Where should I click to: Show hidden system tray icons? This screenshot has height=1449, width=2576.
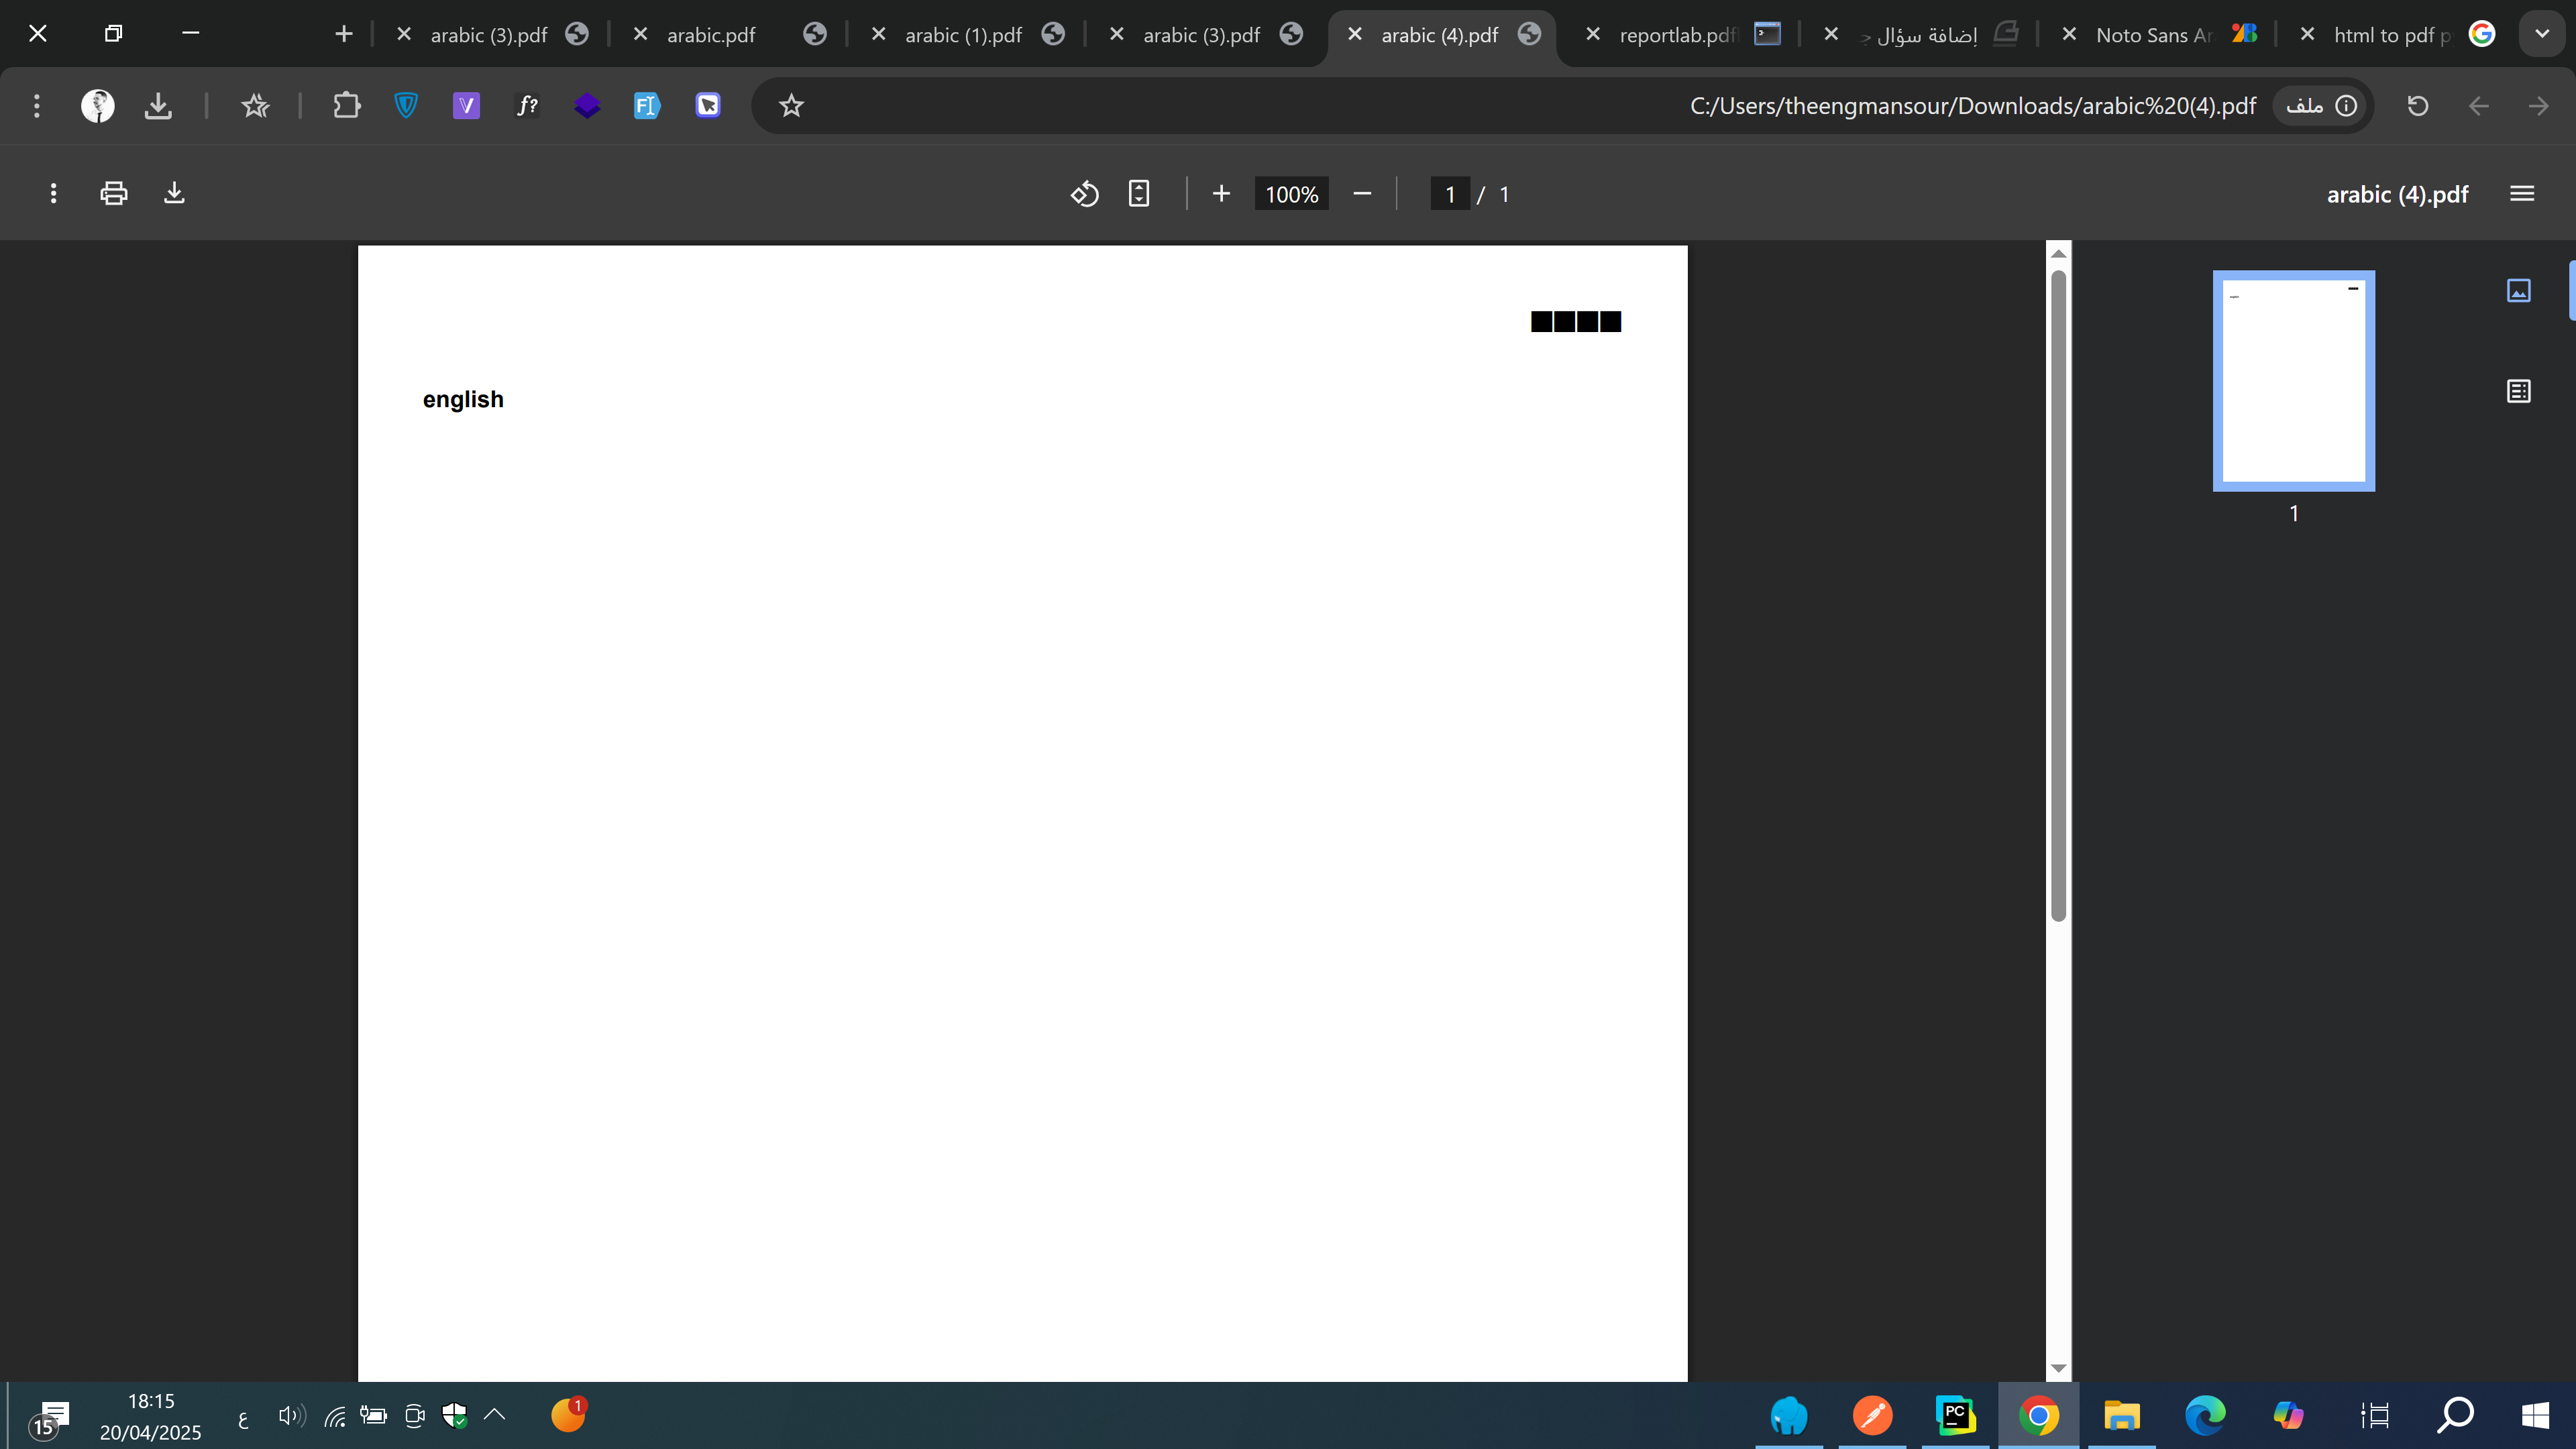[x=495, y=1414]
